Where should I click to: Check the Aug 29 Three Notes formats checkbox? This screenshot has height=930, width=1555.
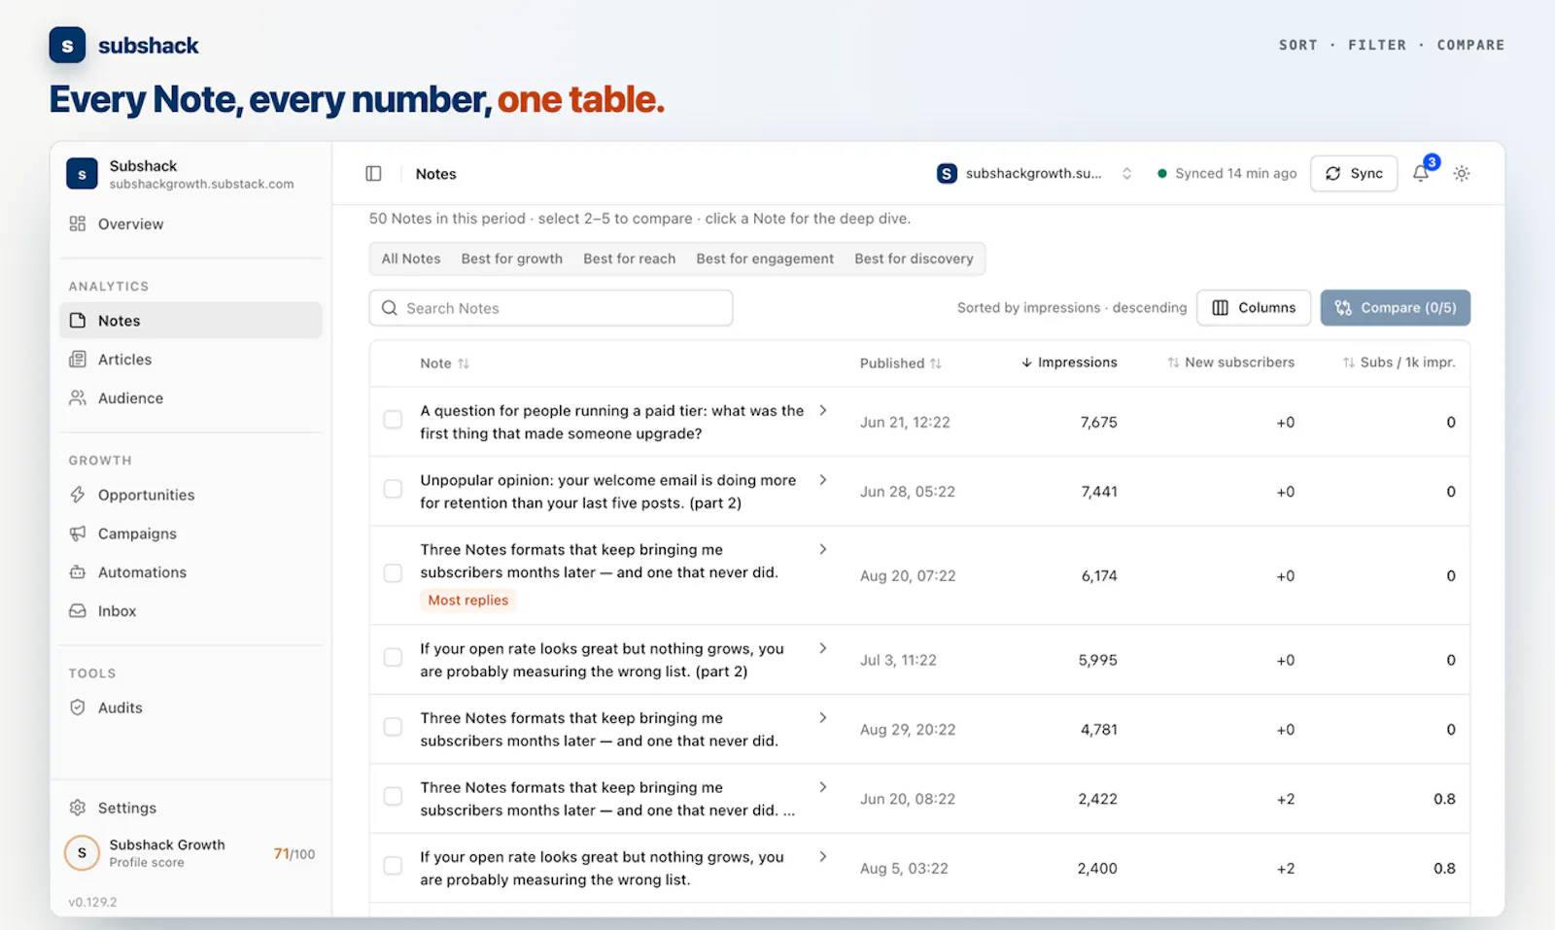pyautogui.click(x=393, y=727)
